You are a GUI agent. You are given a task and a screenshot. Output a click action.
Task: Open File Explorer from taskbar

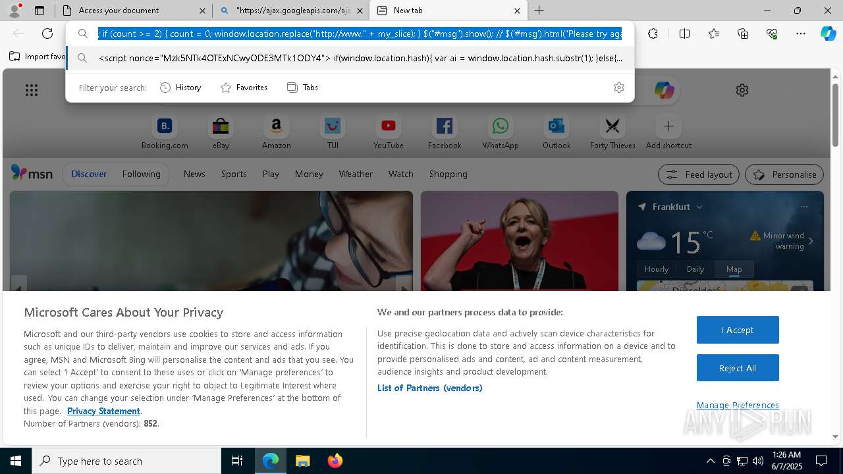click(302, 461)
